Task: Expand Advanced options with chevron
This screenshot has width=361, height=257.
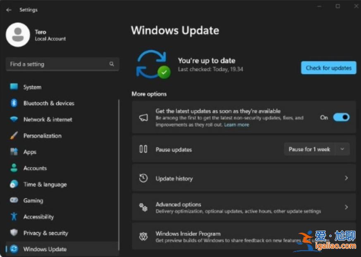Action: [x=346, y=207]
